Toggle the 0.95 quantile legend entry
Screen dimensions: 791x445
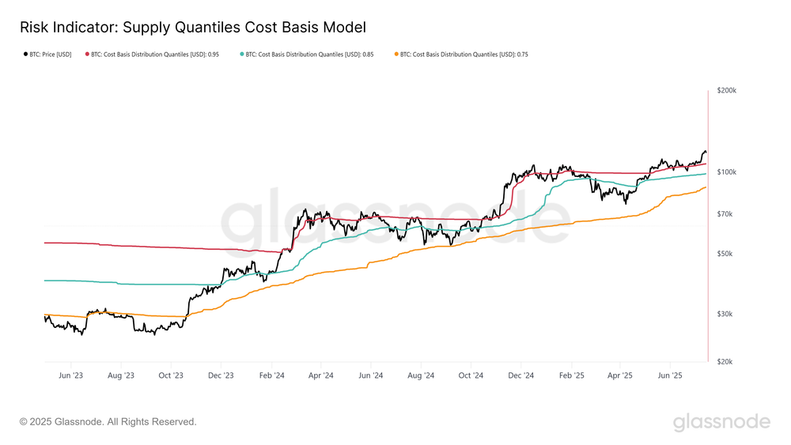pyautogui.click(x=152, y=55)
